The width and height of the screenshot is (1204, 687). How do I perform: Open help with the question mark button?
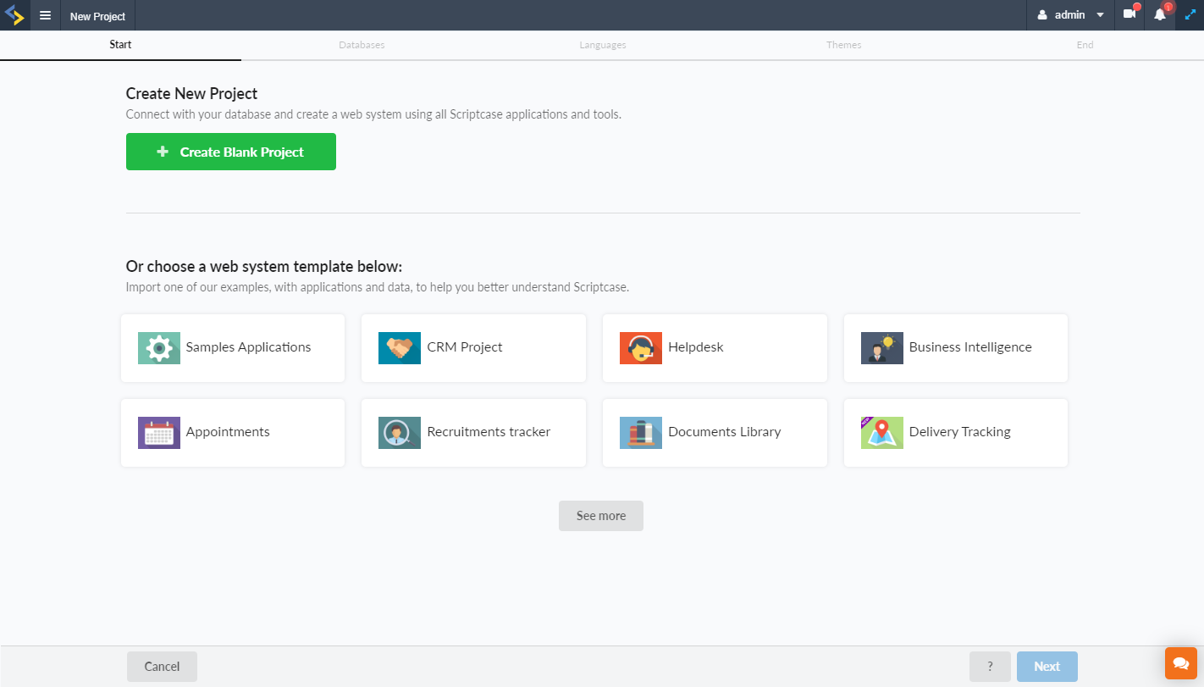990,667
